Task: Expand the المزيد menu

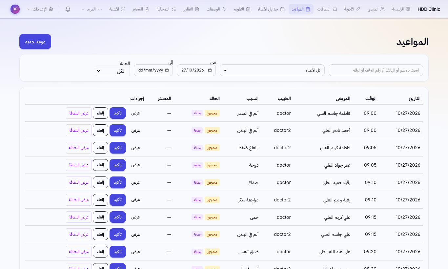Action: [92, 9]
